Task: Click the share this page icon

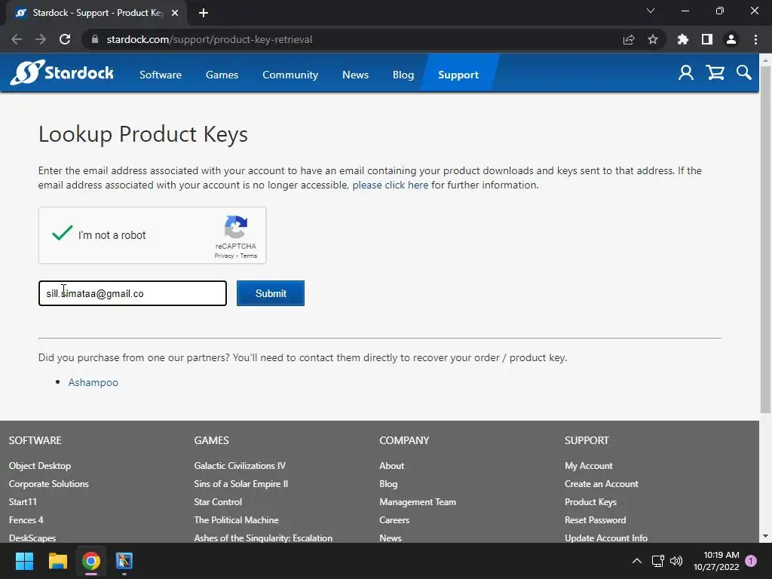Action: [629, 39]
